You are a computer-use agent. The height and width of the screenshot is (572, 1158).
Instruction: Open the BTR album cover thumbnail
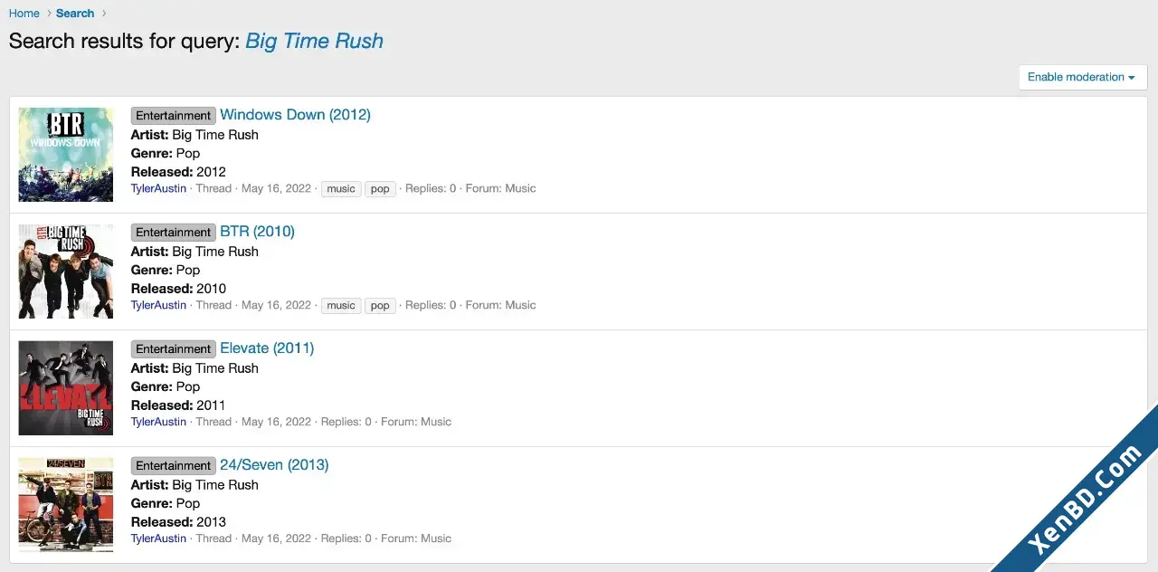(x=66, y=272)
